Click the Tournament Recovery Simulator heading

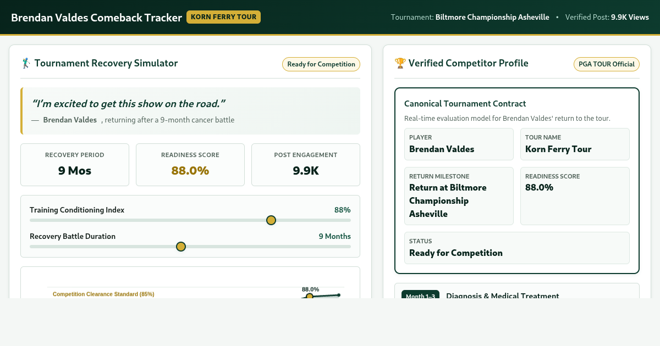tap(106, 63)
